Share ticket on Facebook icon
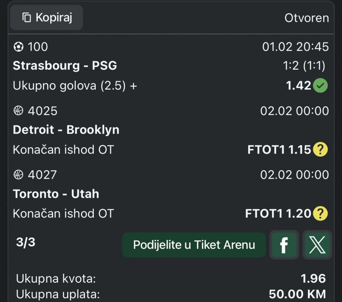 (284, 245)
